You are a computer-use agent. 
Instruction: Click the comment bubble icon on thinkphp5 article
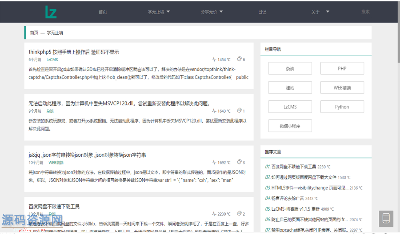tap(239, 59)
